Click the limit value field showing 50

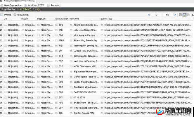167,15
